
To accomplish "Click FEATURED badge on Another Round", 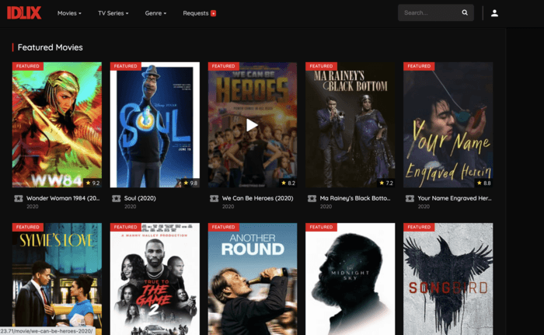I will tap(224, 227).
